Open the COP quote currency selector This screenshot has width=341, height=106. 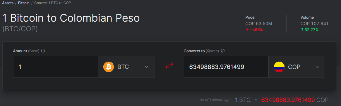point(297,67)
